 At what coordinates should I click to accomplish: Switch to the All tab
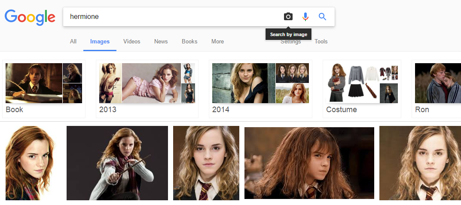(x=73, y=42)
